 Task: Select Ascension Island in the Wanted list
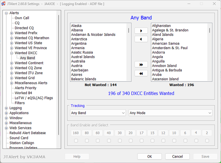(165, 79)
